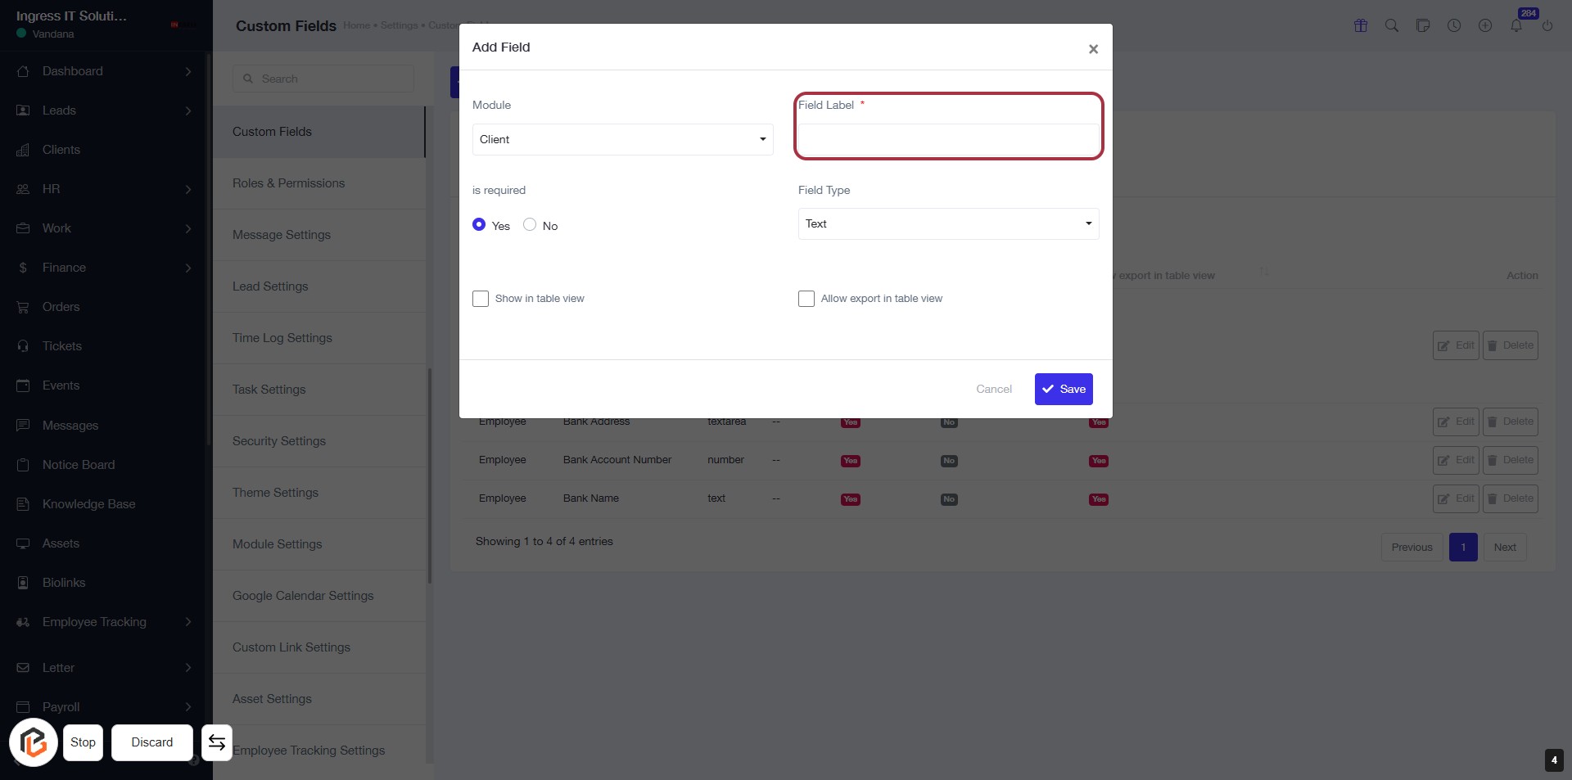Click the Field Label input box

pos(948,139)
